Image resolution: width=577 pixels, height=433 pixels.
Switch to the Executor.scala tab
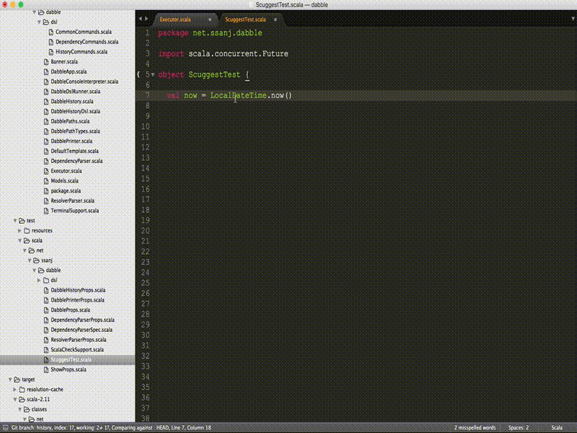[175, 19]
